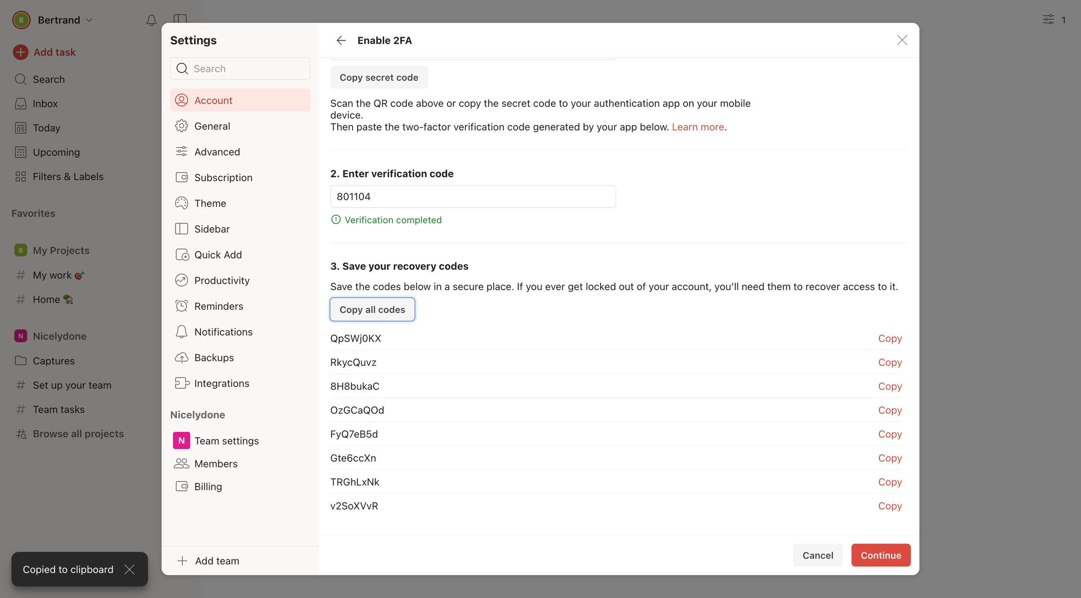Click the Nicelydone Team settings avatar icon

tap(182, 441)
